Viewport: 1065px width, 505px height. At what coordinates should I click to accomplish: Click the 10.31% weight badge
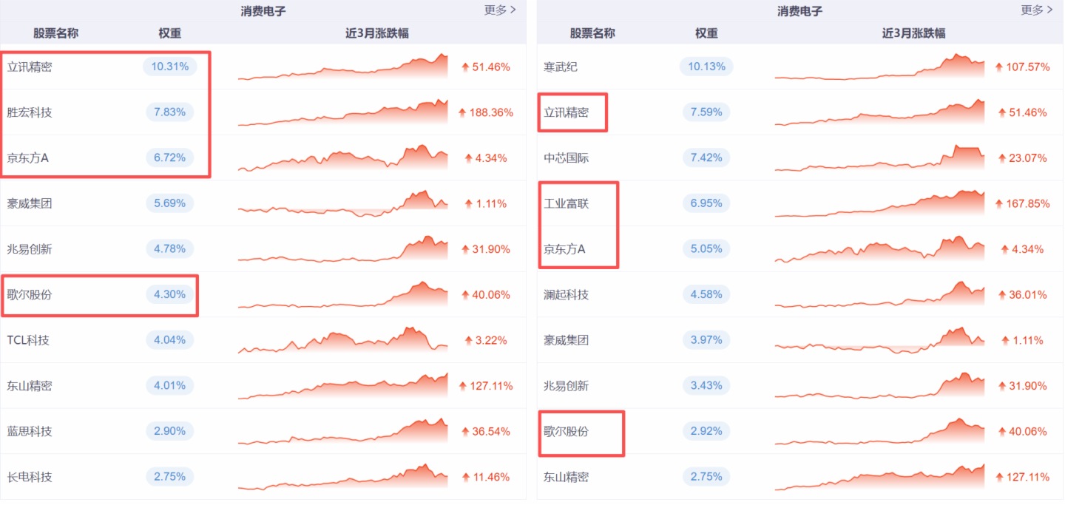pyautogui.click(x=169, y=67)
